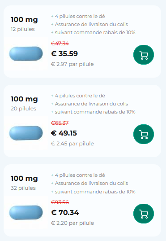
Task: Click the '€ 2.97 par pilule' text
Action: [x=72, y=64]
